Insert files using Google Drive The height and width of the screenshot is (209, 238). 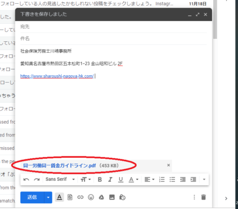[x=102, y=197]
